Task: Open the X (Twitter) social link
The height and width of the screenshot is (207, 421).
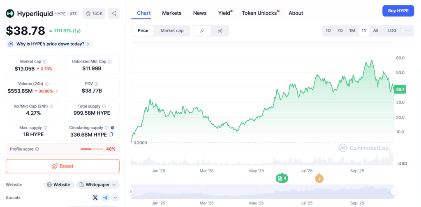Action: [x=95, y=198]
